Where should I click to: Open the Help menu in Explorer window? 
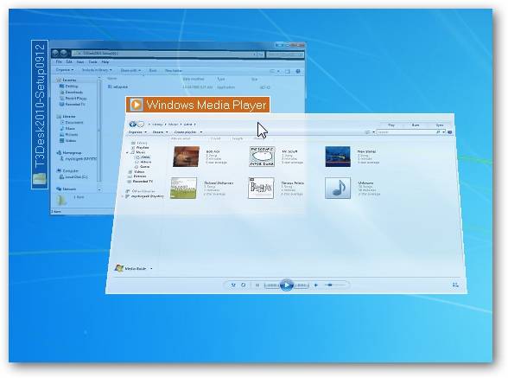tap(105, 61)
